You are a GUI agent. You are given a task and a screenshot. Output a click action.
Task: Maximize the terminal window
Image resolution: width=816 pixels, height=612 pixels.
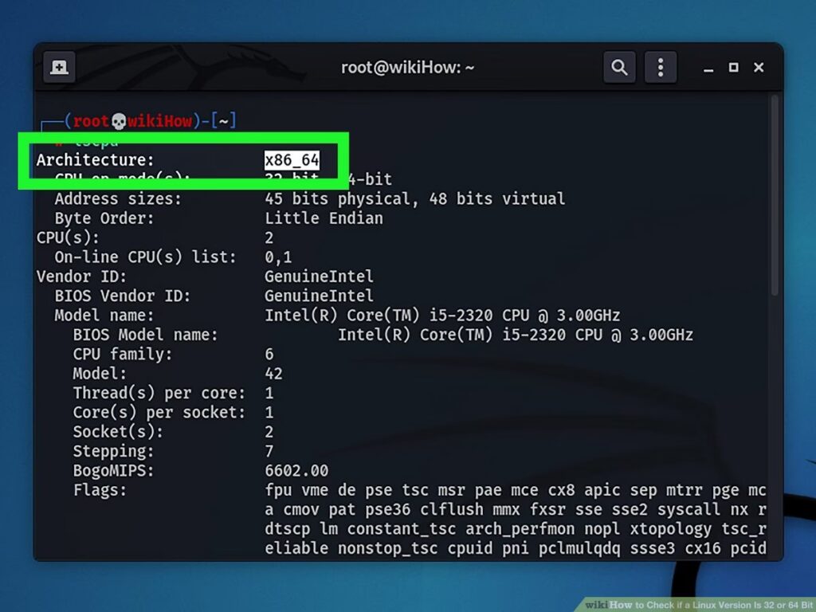(x=733, y=68)
